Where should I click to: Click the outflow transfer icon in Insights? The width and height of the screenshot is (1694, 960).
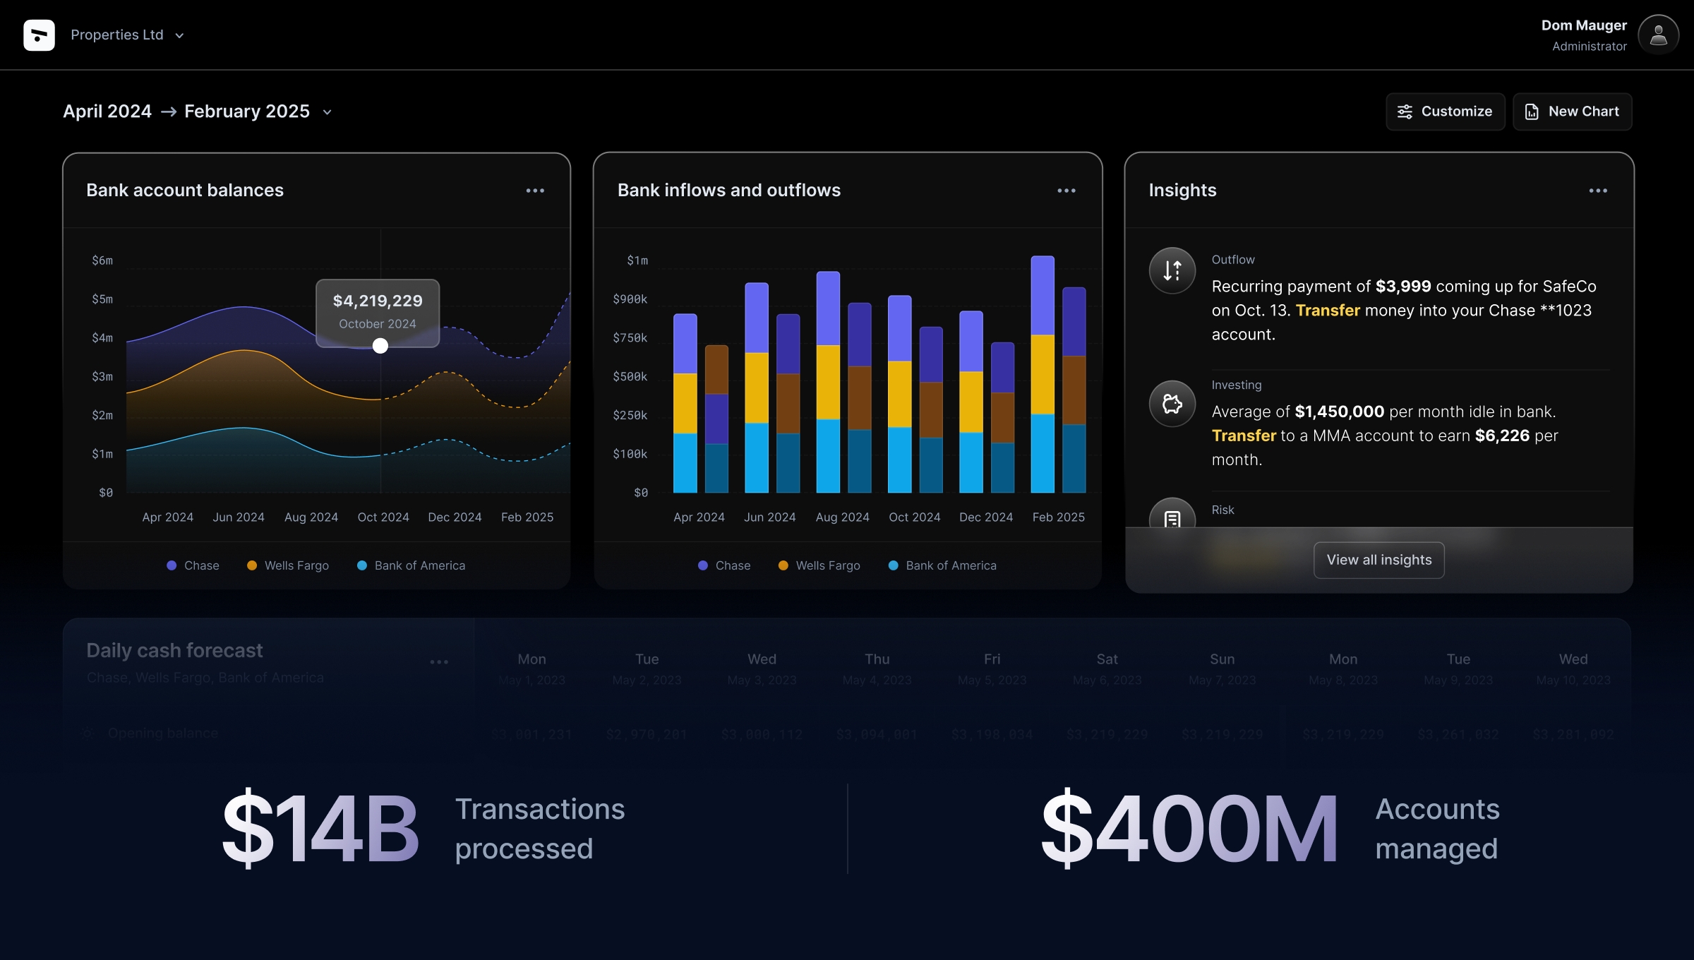pos(1172,269)
